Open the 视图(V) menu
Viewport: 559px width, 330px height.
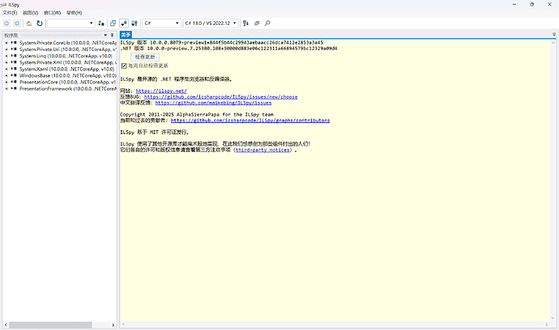coord(30,13)
